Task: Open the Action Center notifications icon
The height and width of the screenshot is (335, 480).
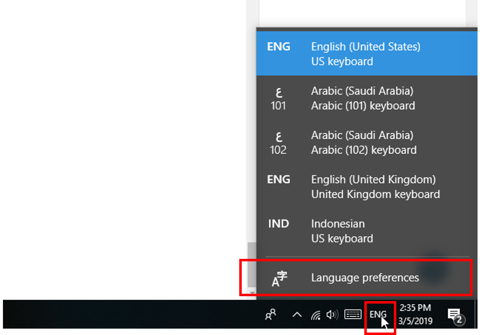Action: tap(455, 314)
